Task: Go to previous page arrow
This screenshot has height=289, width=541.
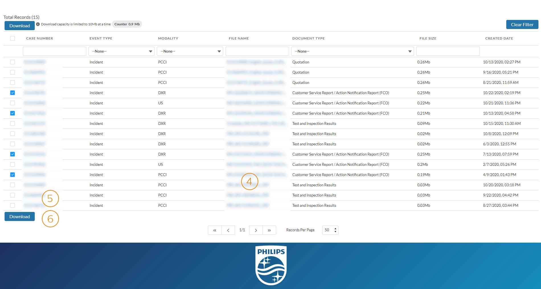Action: point(228,230)
